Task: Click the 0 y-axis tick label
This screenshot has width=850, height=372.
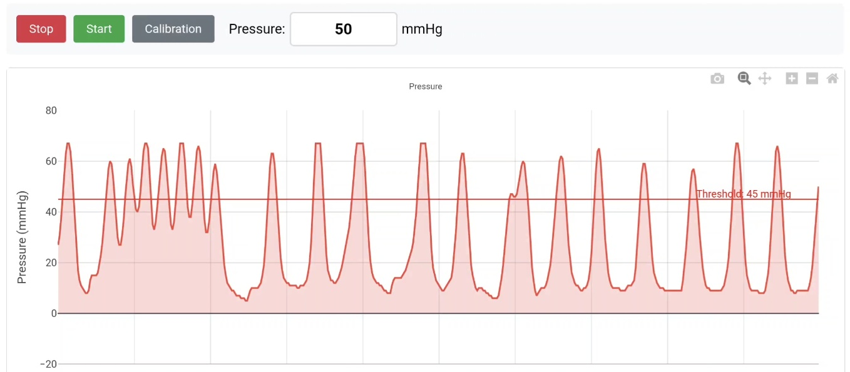Action: coord(53,313)
